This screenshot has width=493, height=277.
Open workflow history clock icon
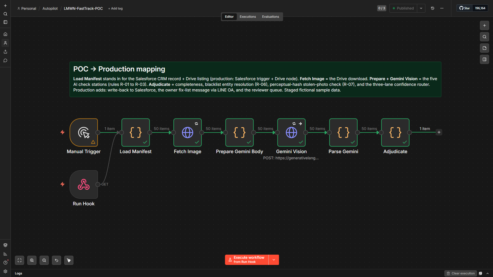coord(433,8)
